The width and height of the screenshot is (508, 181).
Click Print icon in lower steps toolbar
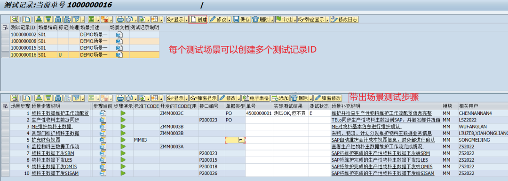click(x=120, y=98)
